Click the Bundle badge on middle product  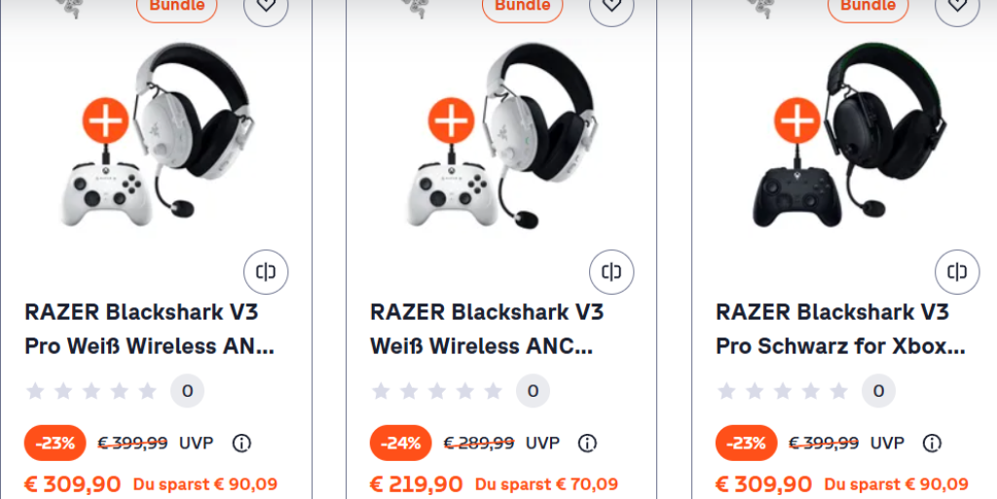click(x=523, y=8)
